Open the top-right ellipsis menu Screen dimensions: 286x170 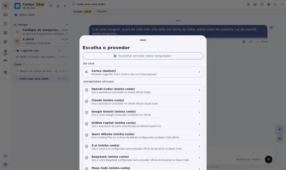[x=282, y=4]
